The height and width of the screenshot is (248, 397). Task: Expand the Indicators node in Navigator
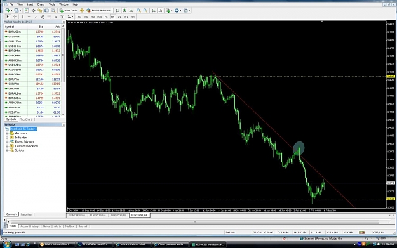click(7, 138)
